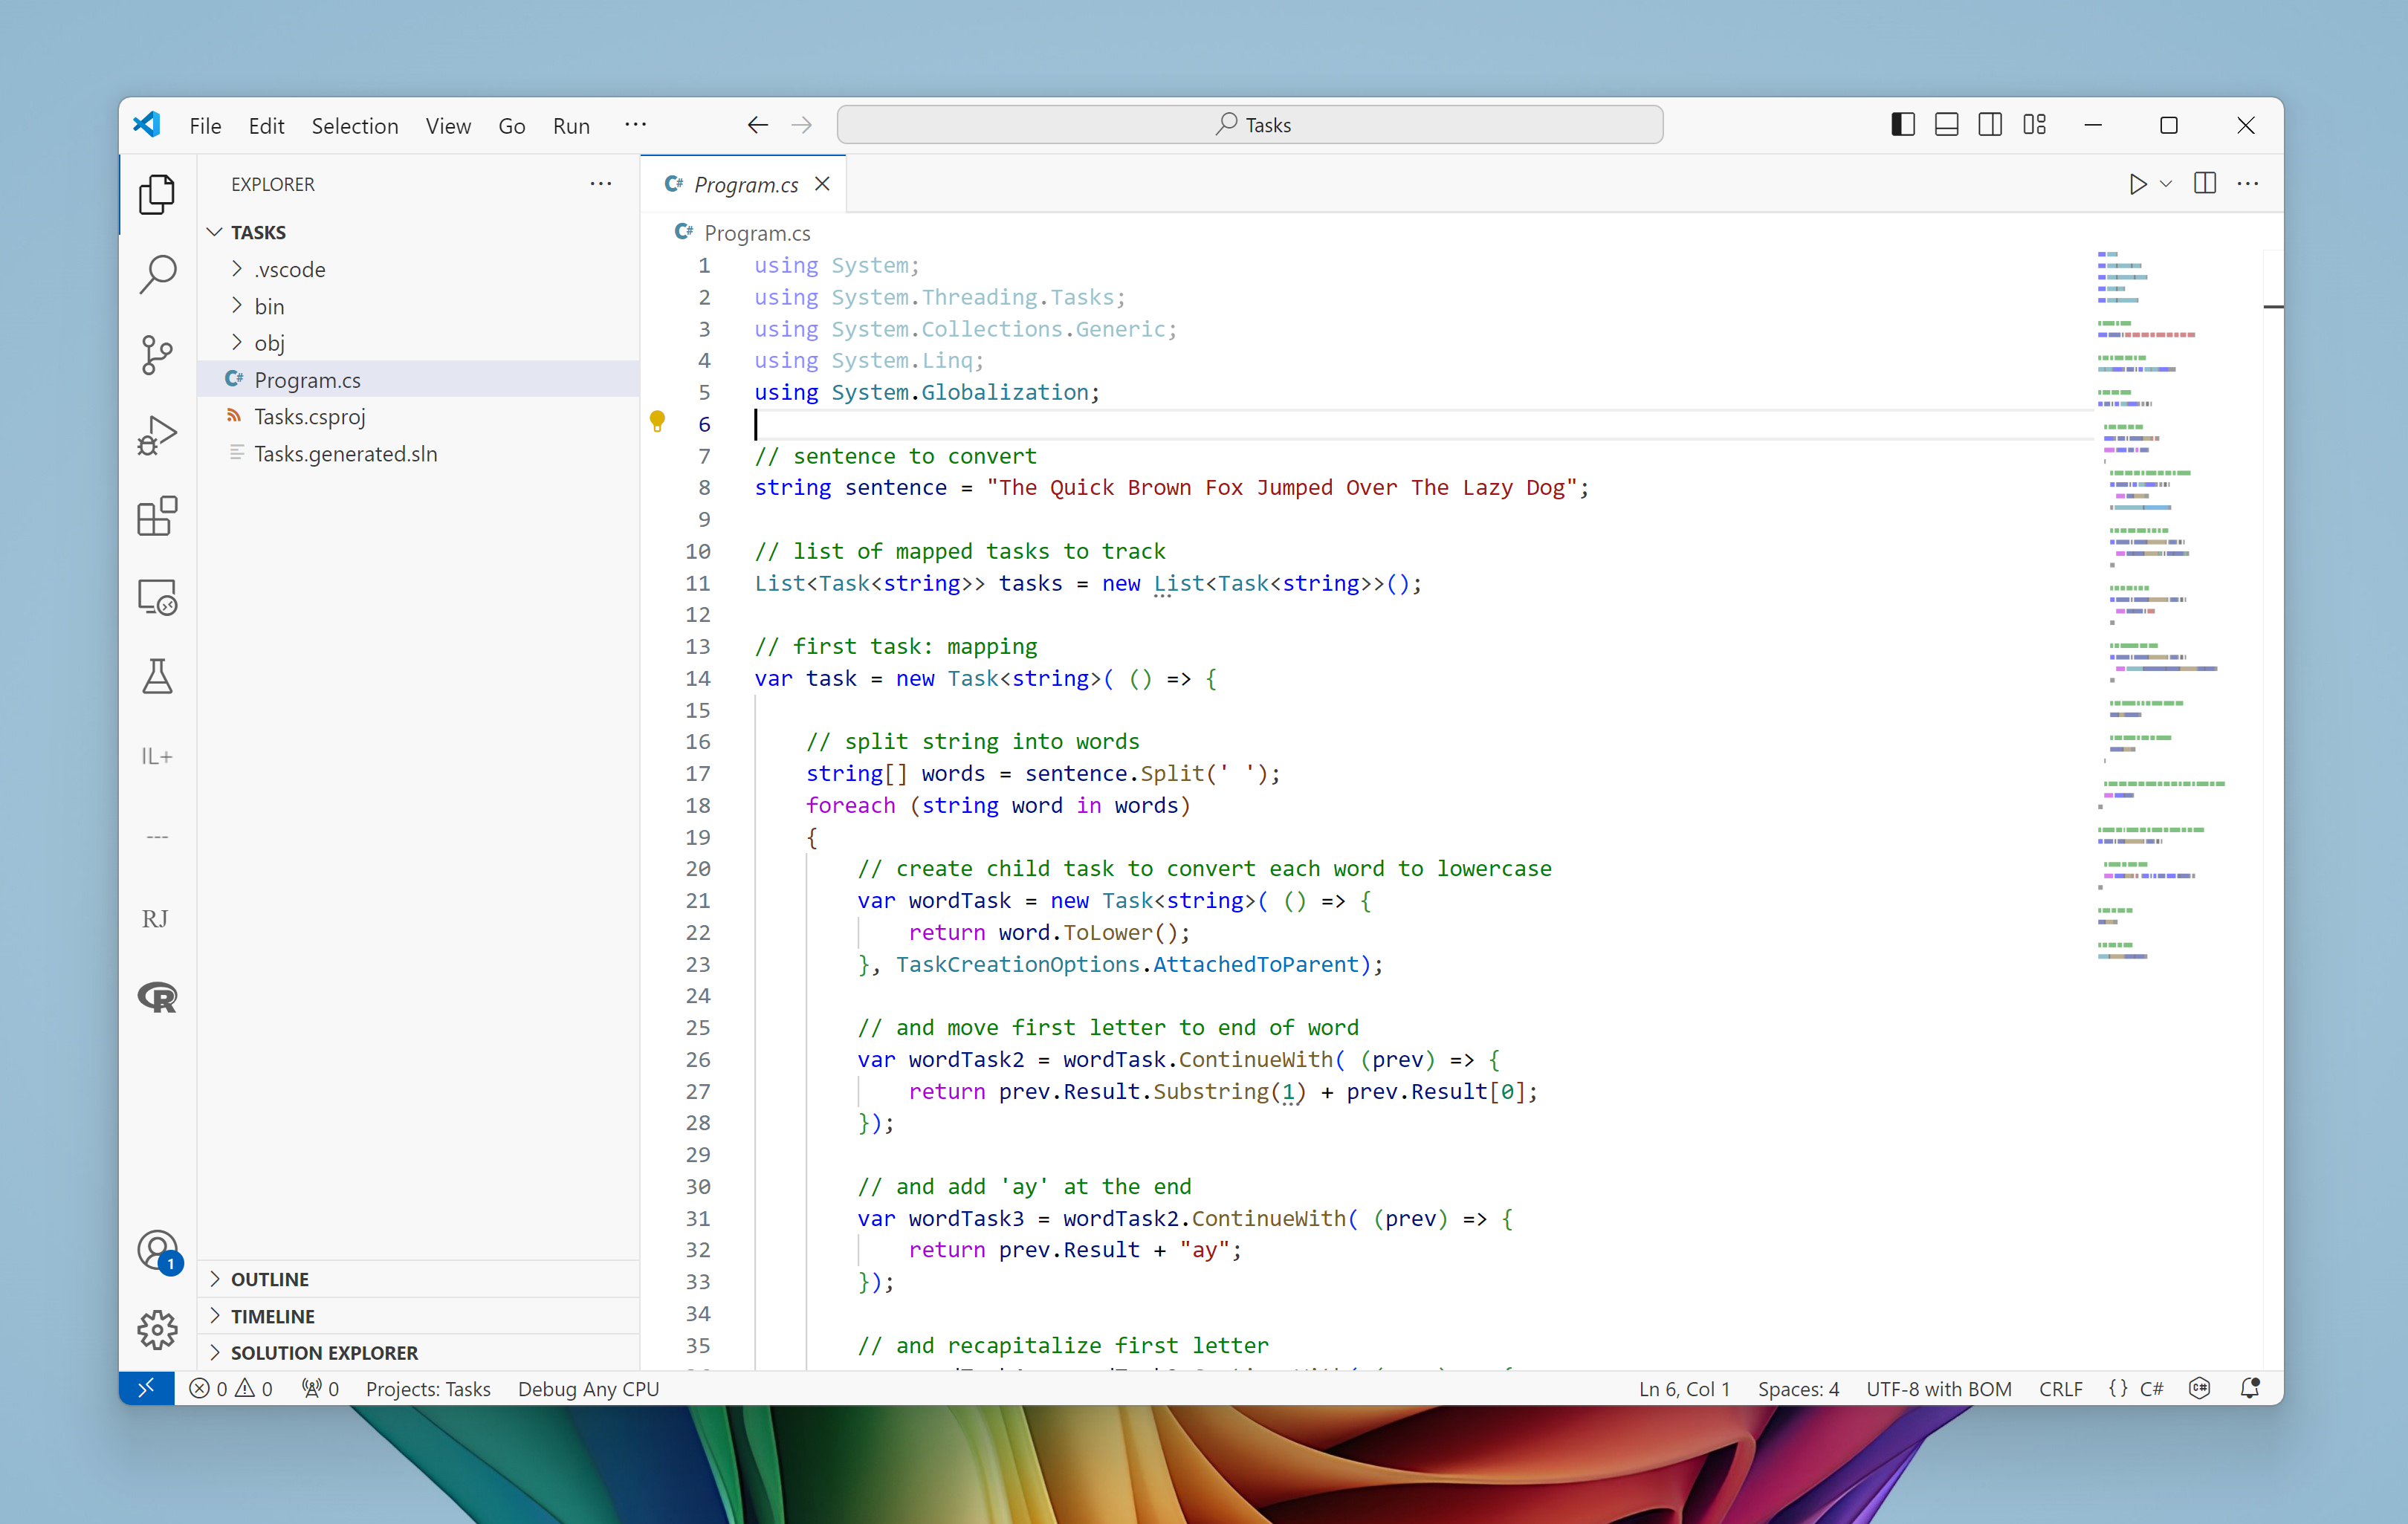Open the Extensions view
2408x1524 pixels.
[157, 516]
